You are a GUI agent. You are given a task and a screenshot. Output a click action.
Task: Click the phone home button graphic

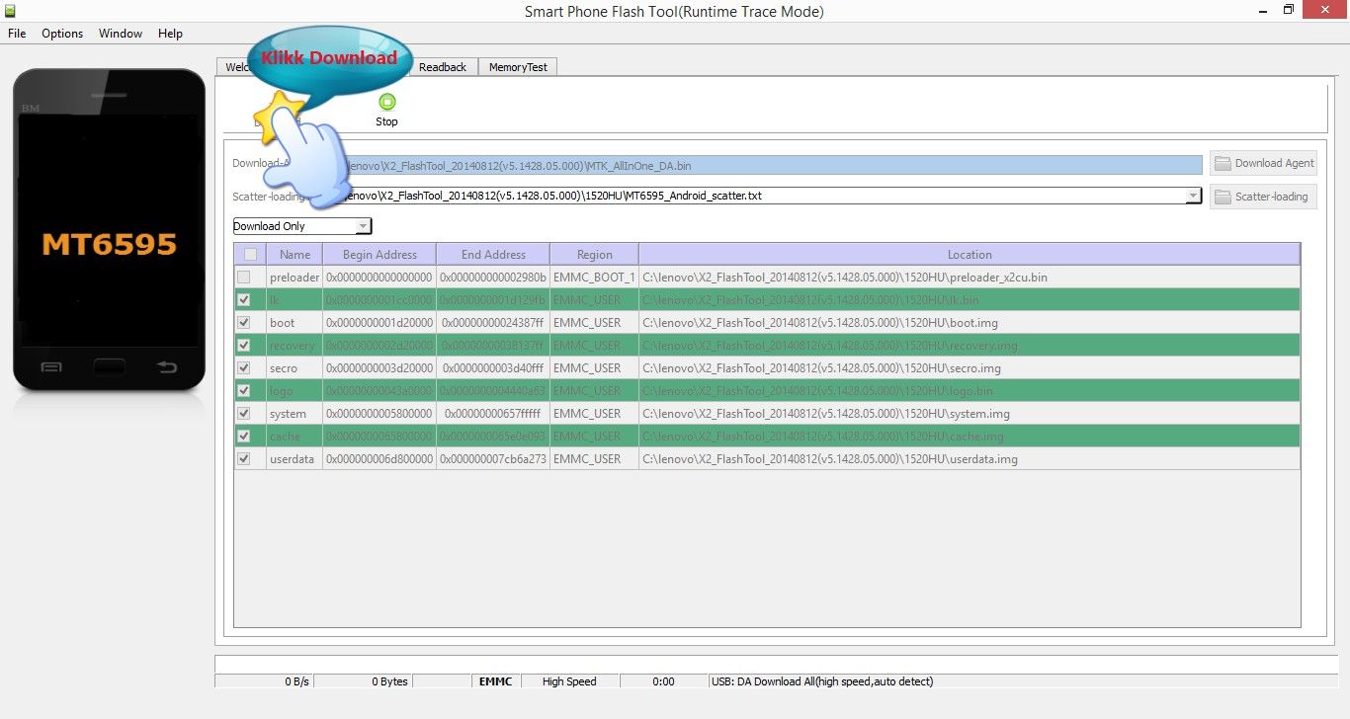point(109,367)
